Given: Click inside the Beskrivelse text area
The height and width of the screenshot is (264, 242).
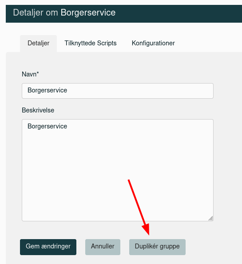Looking at the screenshot, I should click(x=118, y=170).
